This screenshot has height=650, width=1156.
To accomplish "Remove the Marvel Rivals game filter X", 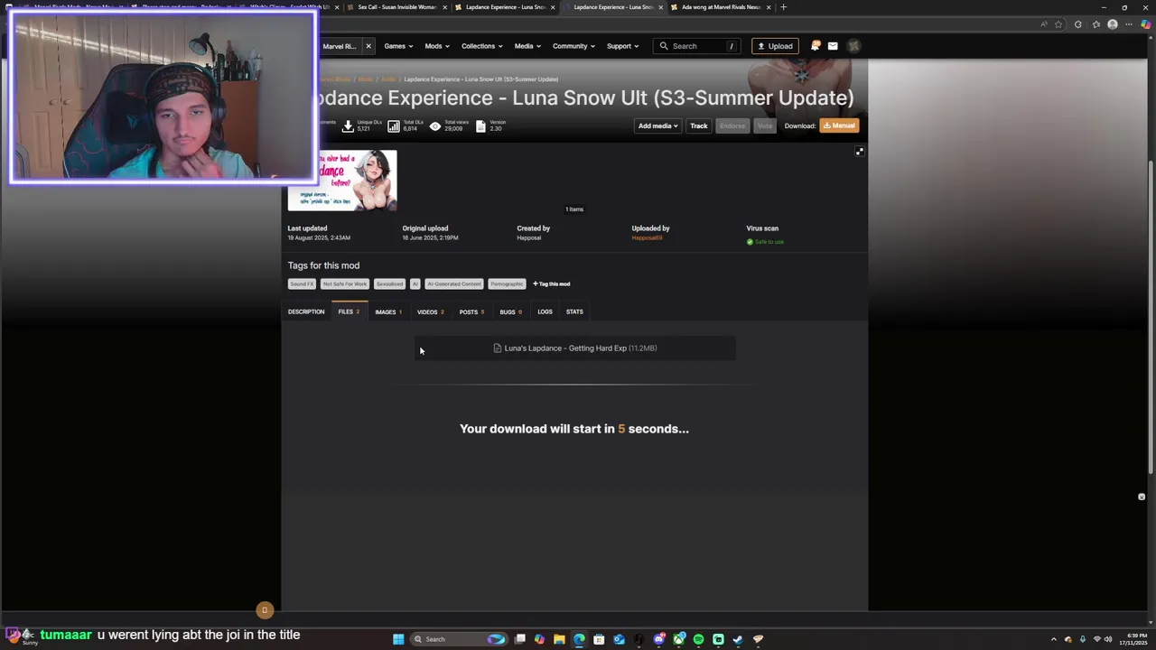I will (x=368, y=46).
